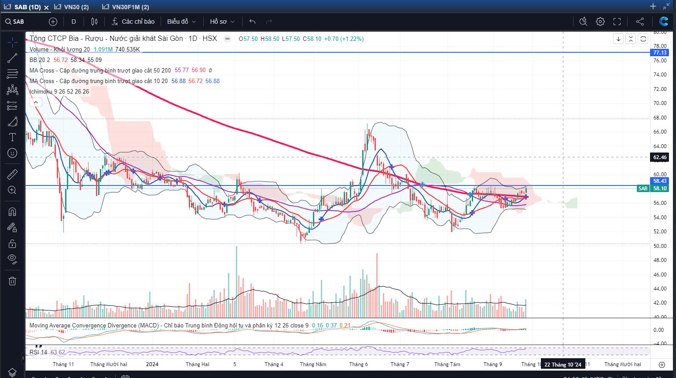Expand the Hồ sơ dropdown

click(x=222, y=22)
